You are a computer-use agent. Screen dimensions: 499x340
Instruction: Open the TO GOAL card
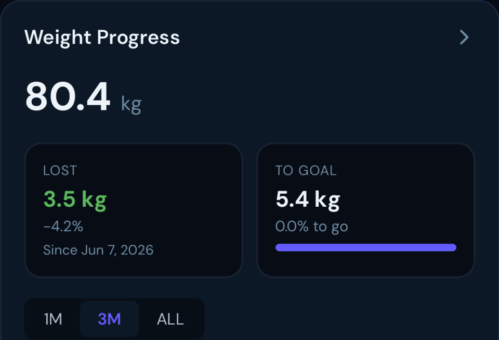click(365, 210)
